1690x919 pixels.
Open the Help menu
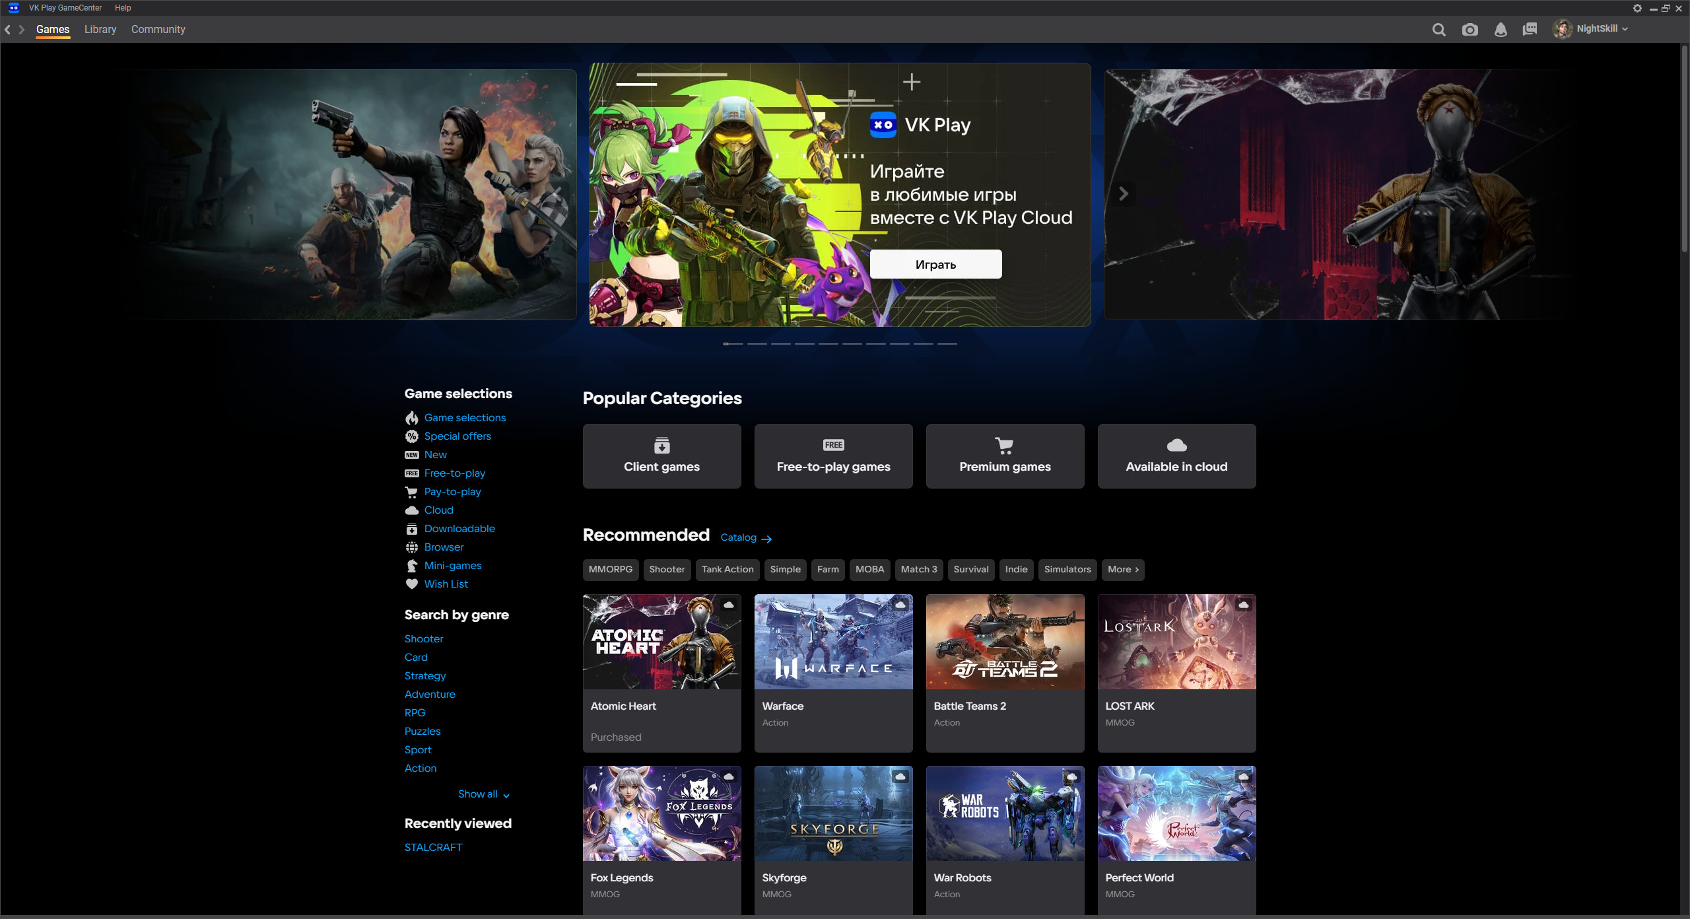coord(123,8)
